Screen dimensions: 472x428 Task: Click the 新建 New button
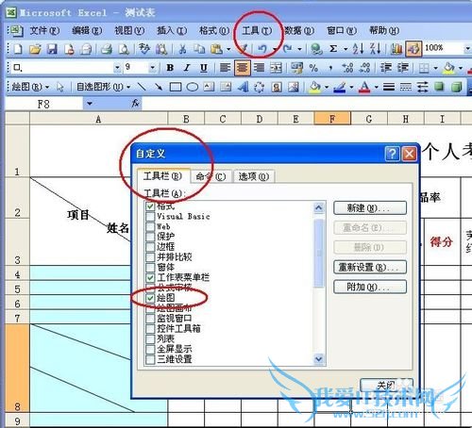pyautogui.click(x=370, y=208)
